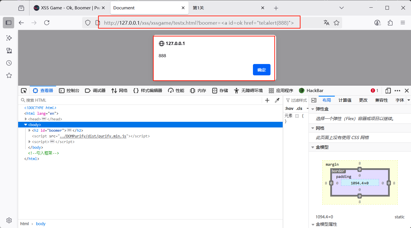Select the 布局 layout tab
The width and height of the screenshot is (411, 228).
click(x=327, y=100)
